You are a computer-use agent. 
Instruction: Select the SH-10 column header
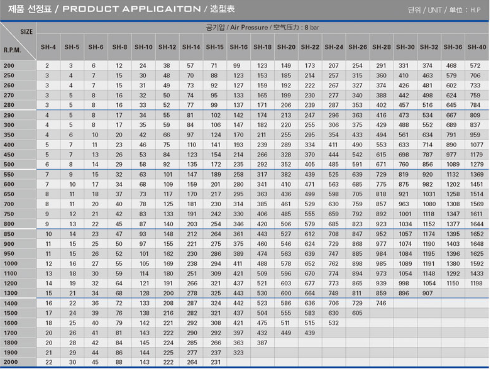pos(143,47)
